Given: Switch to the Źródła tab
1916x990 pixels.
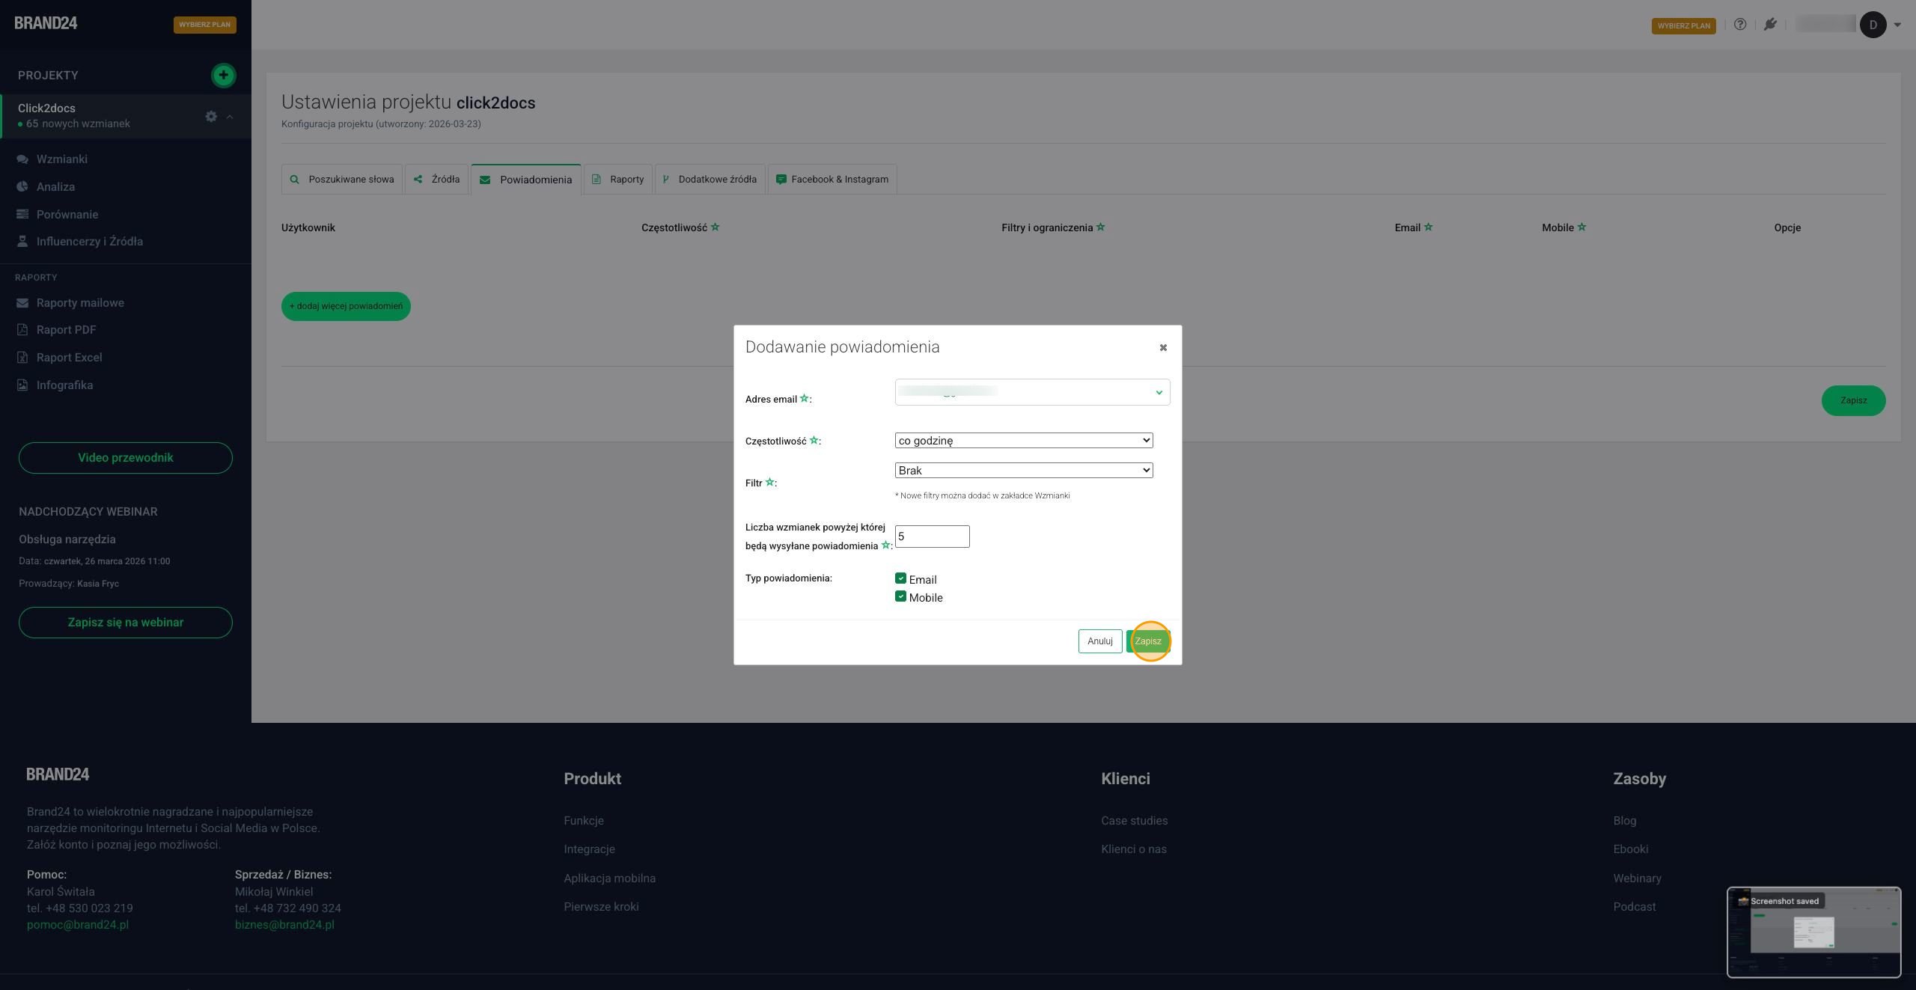Looking at the screenshot, I should click(x=437, y=180).
